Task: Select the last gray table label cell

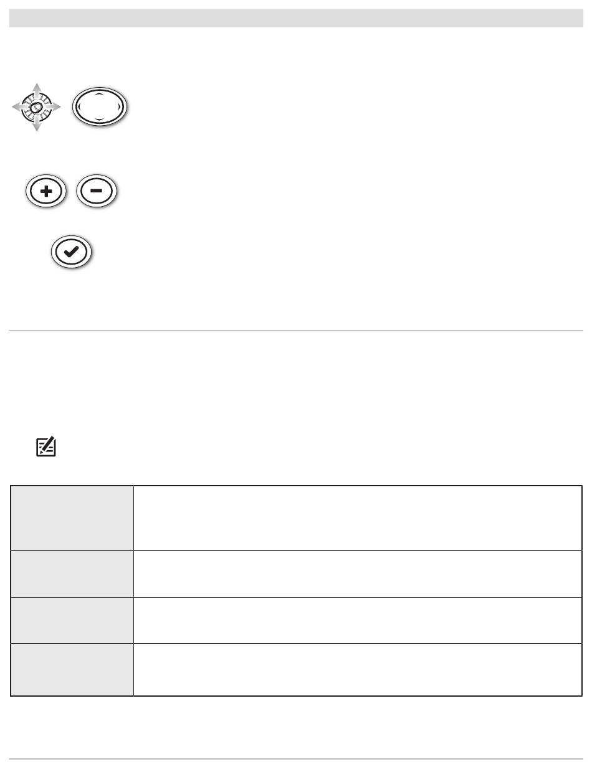Action: coord(72,669)
